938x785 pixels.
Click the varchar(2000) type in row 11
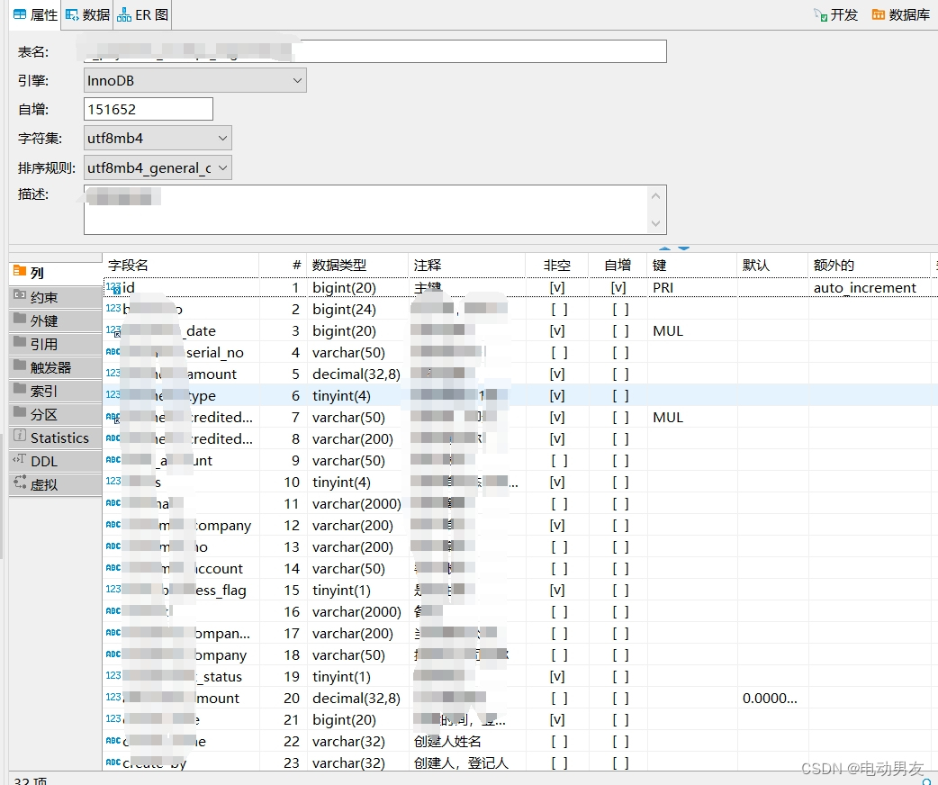pos(356,504)
